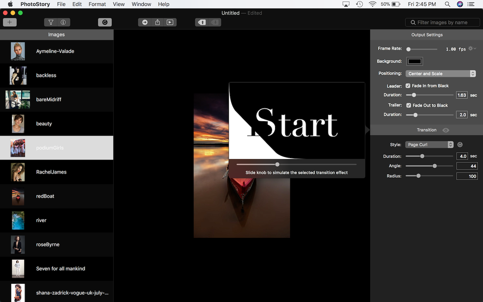Open the Positioning Center and Scale dropdown
Screen dimensions: 483x302
pyautogui.click(x=441, y=74)
